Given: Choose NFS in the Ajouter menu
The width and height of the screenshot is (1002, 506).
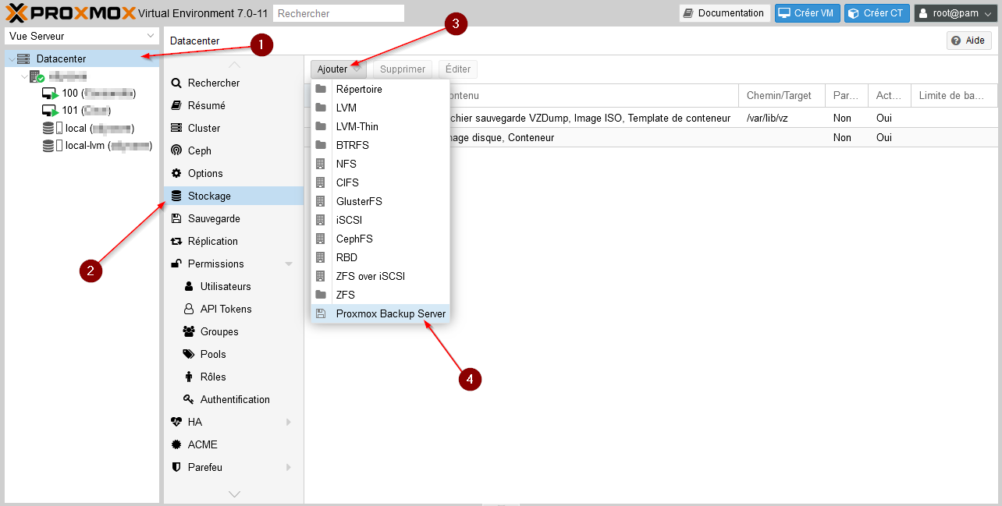Looking at the screenshot, I should (346, 164).
